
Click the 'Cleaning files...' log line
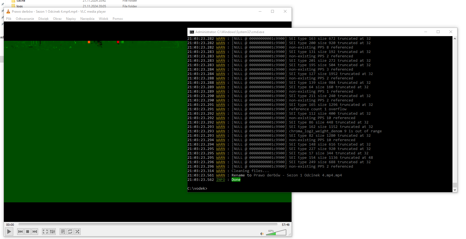point(250,171)
